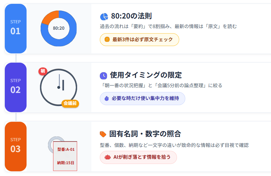The image size is (271, 176).
Task: Click the red 朝 circle marker
Action: (x=43, y=71)
